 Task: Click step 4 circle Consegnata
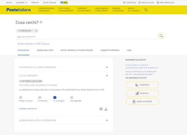pos(72,97)
